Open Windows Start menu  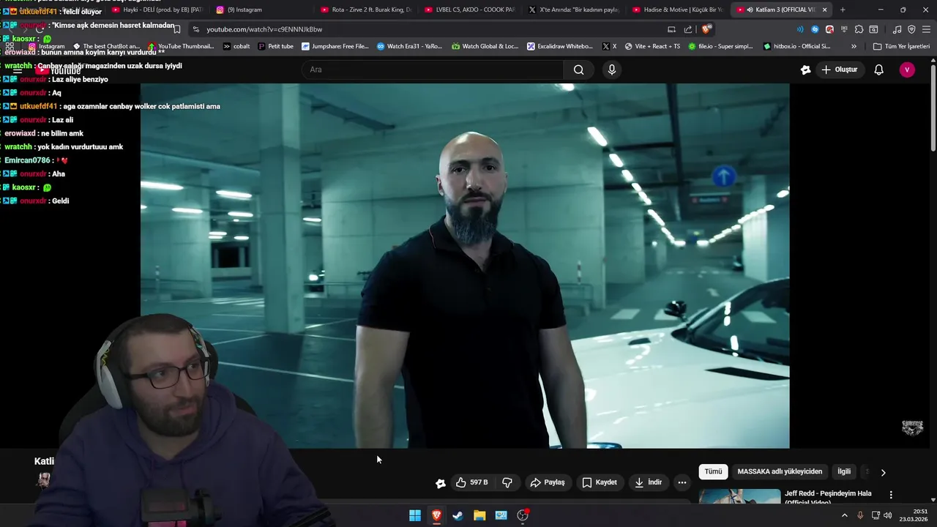pos(415,515)
